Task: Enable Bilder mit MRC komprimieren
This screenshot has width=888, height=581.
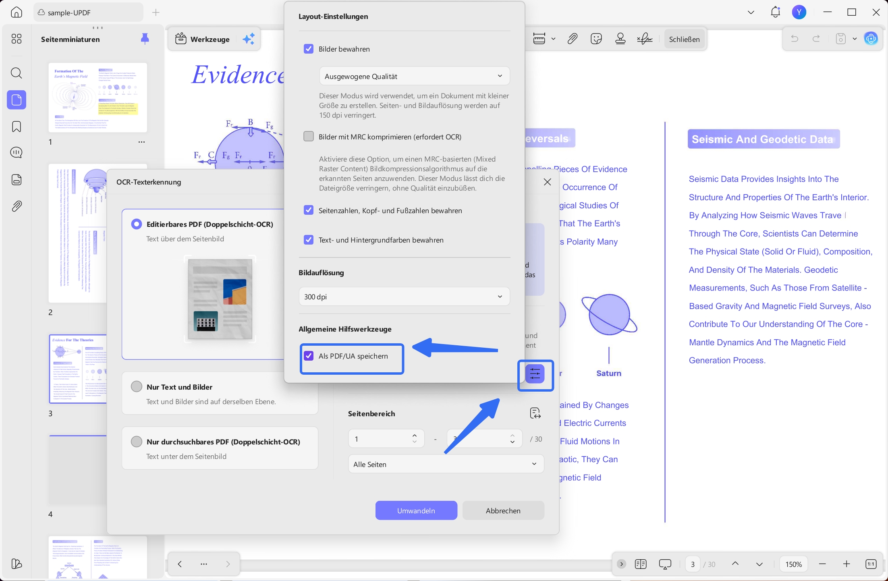Action: (309, 137)
